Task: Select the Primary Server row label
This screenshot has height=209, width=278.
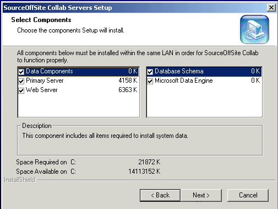Action: click(45, 81)
